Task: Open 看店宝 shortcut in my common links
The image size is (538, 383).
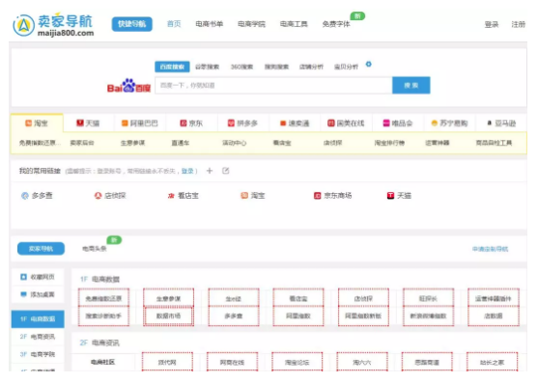Action: 184,196
